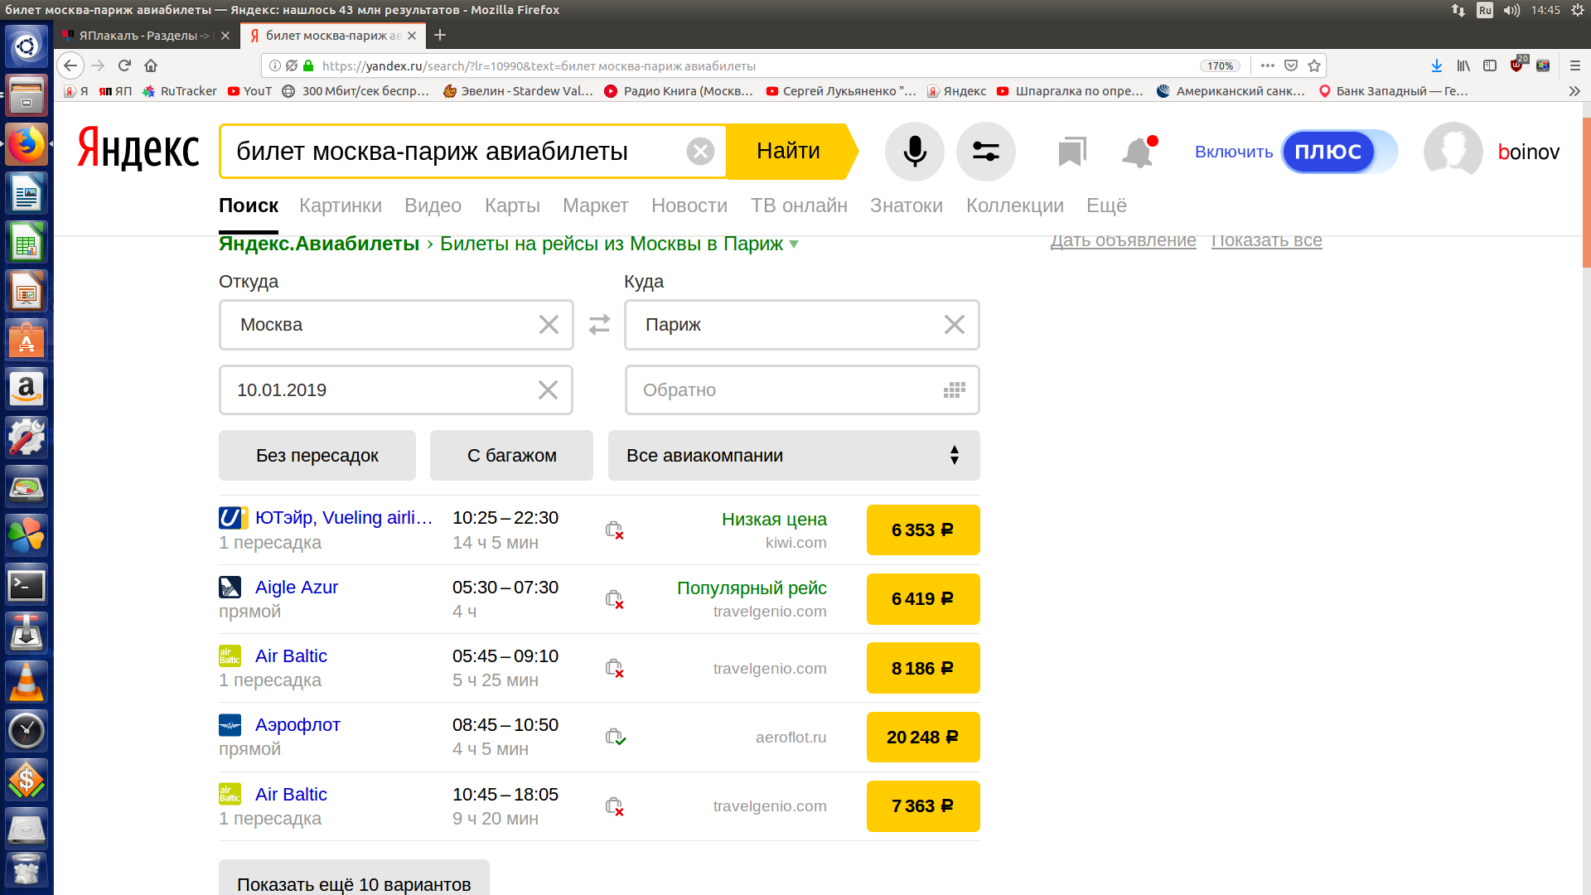The width and height of the screenshot is (1591, 895).
Task: Open the RuTracker bookmark
Action: (x=180, y=91)
